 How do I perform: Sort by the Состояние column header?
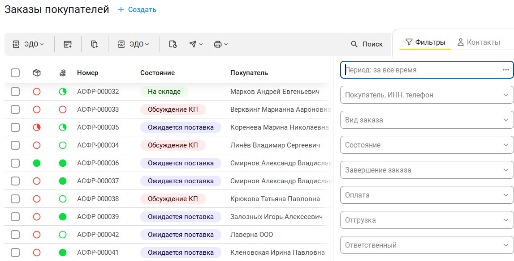click(157, 73)
